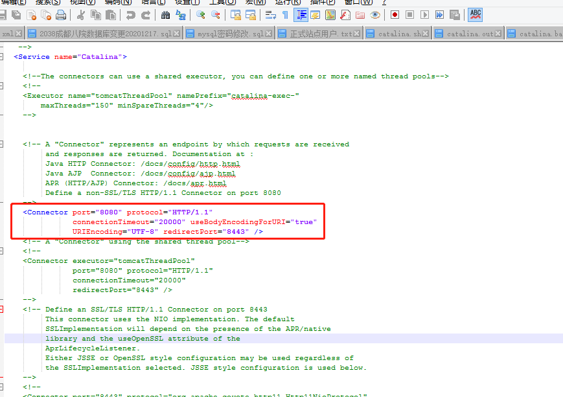Close the xml tab
This screenshot has width=563, height=397.
pos(19,34)
